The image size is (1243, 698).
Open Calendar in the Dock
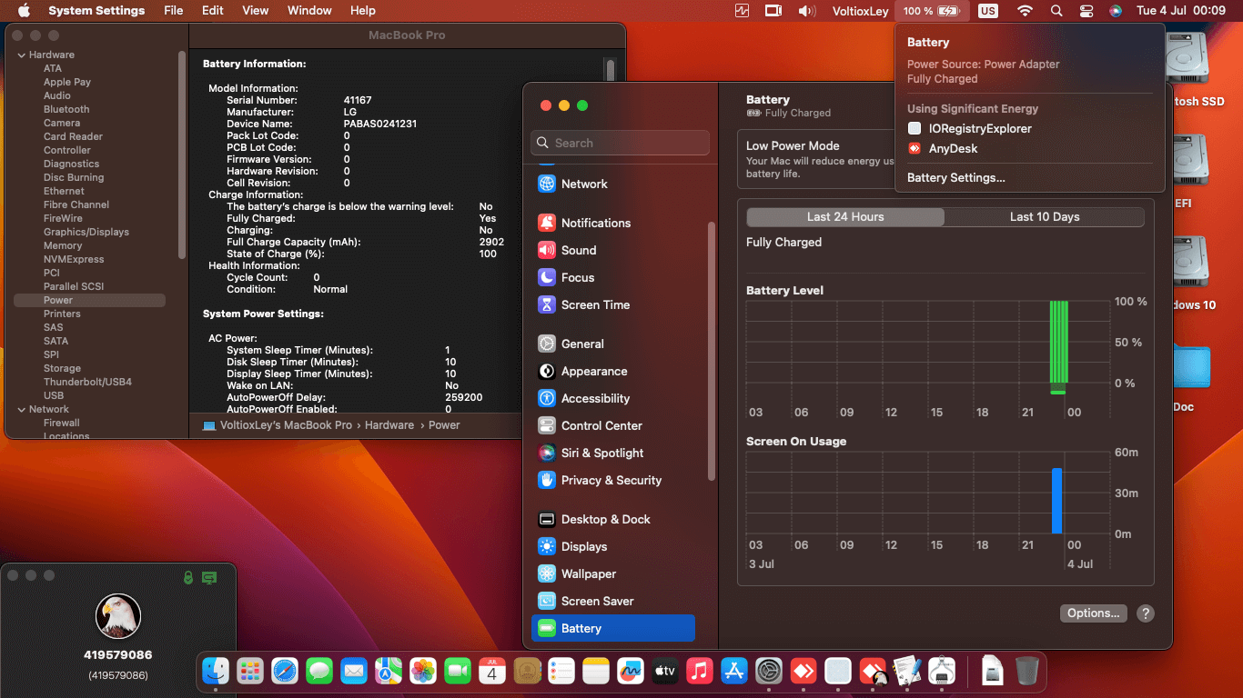pos(492,672)
